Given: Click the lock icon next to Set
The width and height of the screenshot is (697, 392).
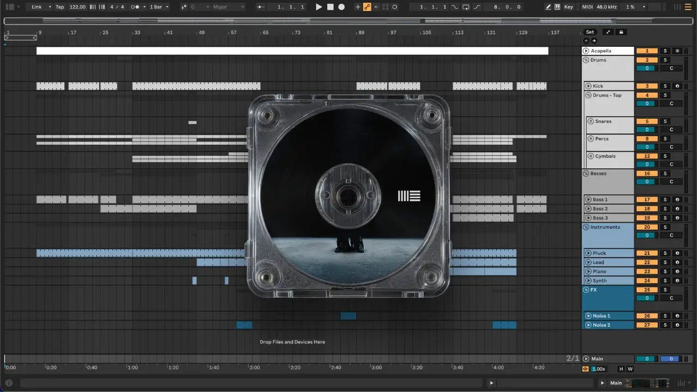Looking at the screenshot, I should (x=621, y=32).
